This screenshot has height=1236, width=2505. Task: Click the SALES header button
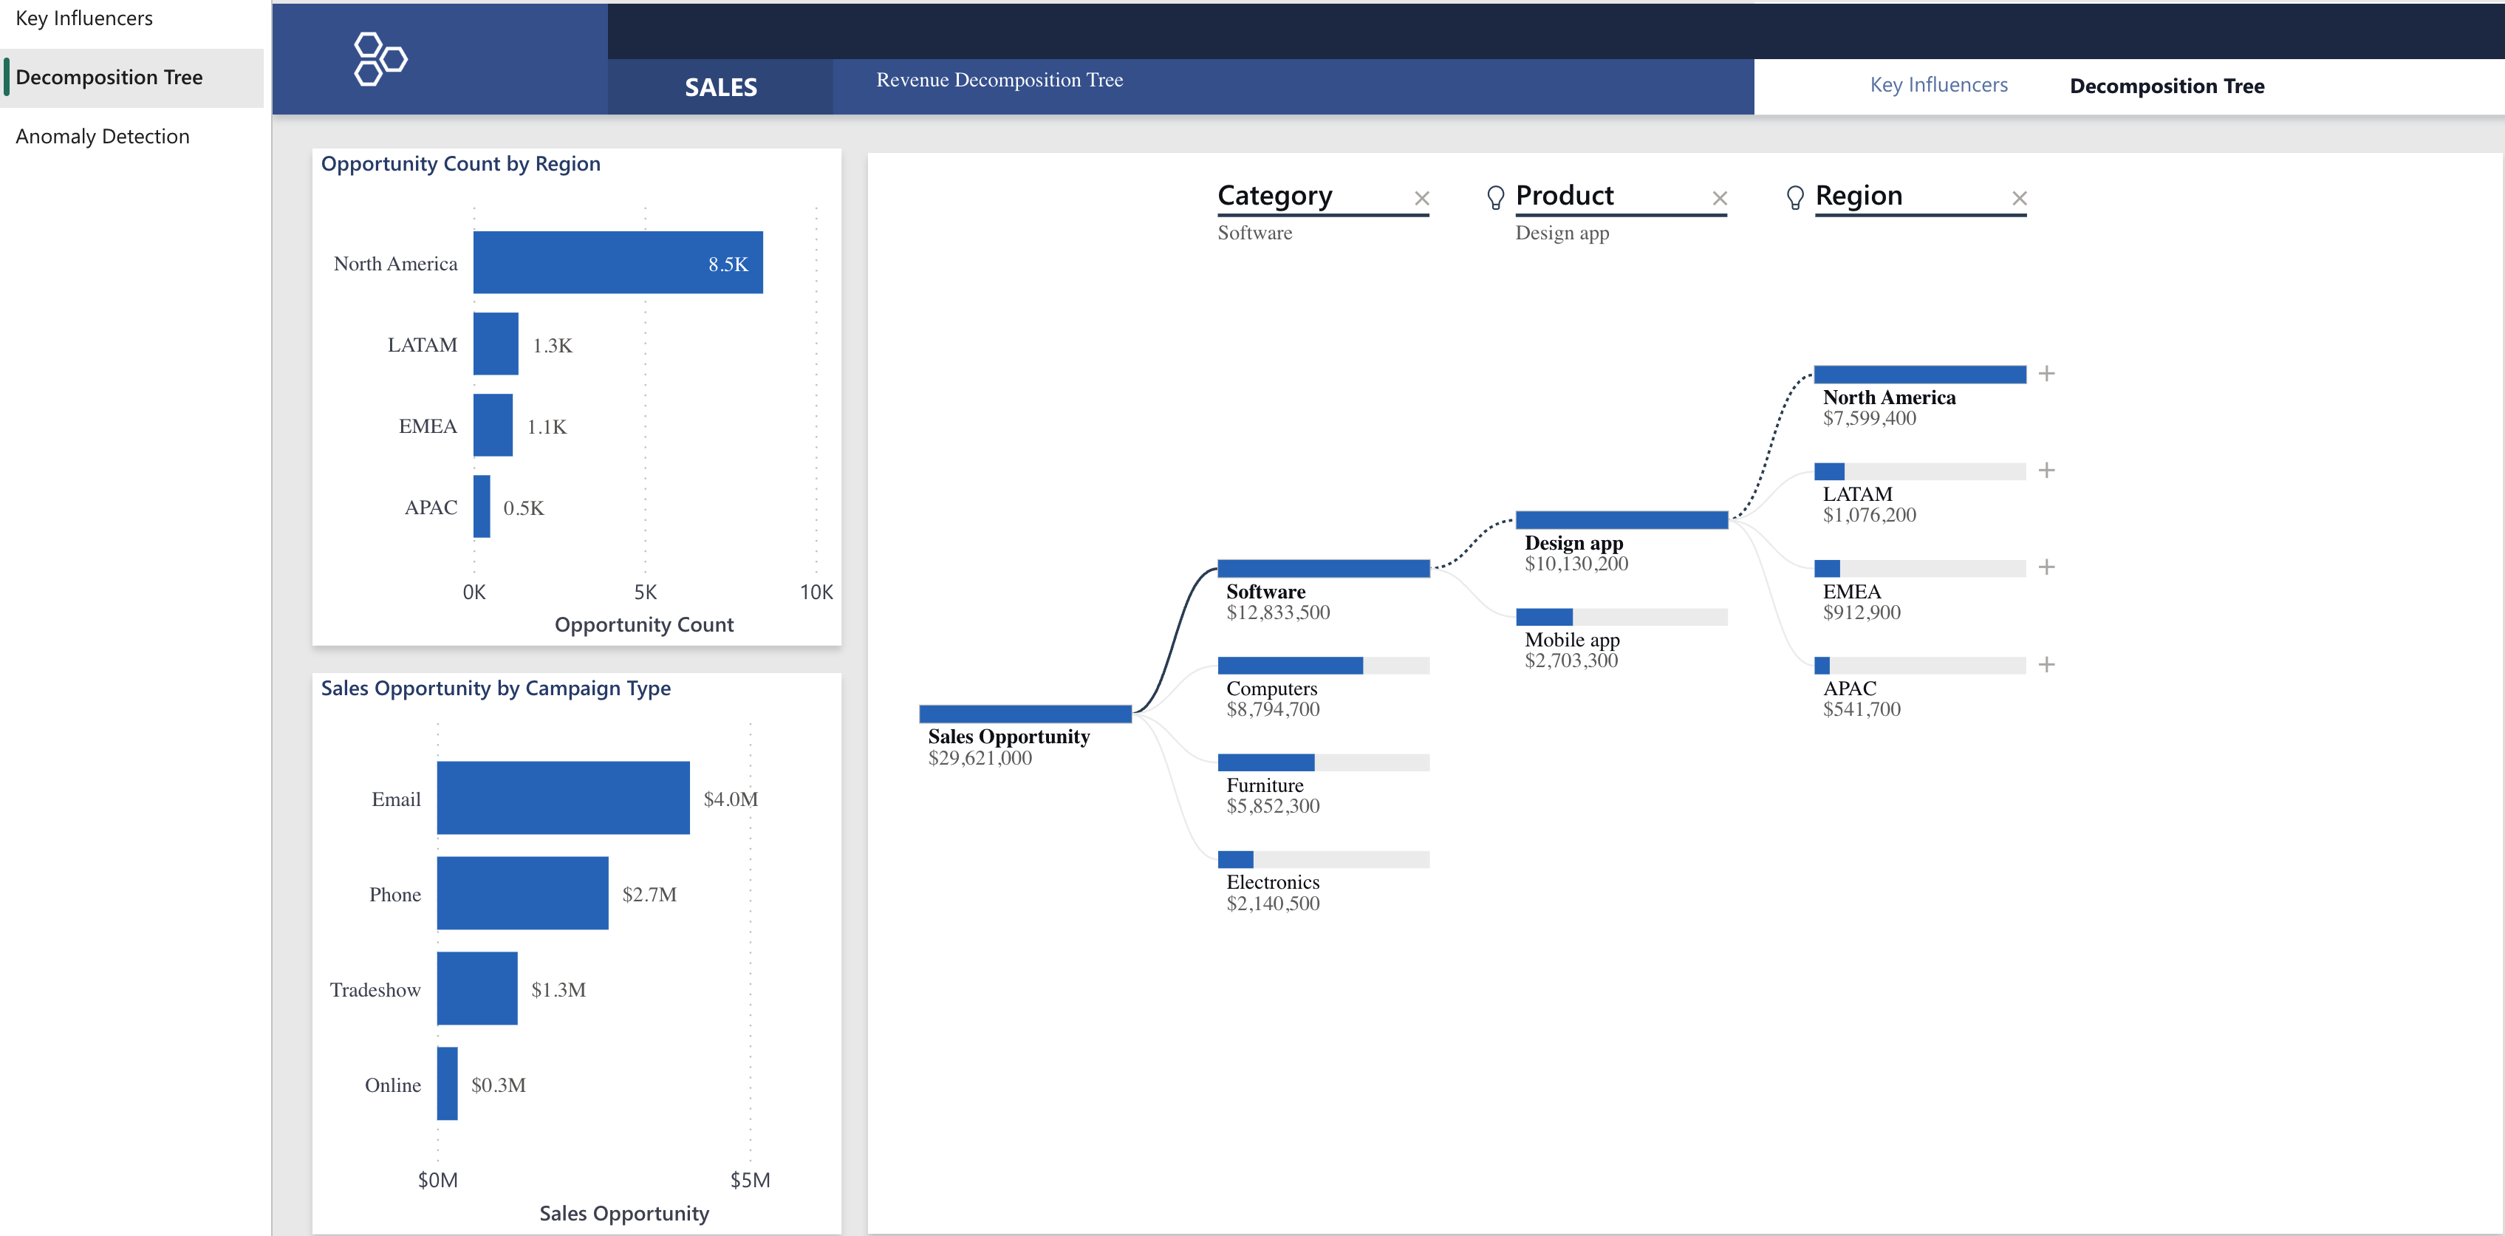pyautogui.click(x=720, y=87)
